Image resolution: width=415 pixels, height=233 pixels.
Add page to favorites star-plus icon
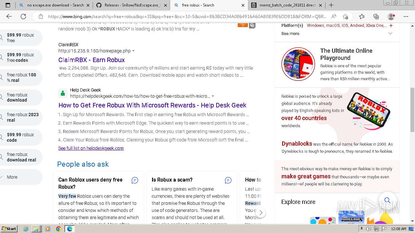click(x=345, y=17)
